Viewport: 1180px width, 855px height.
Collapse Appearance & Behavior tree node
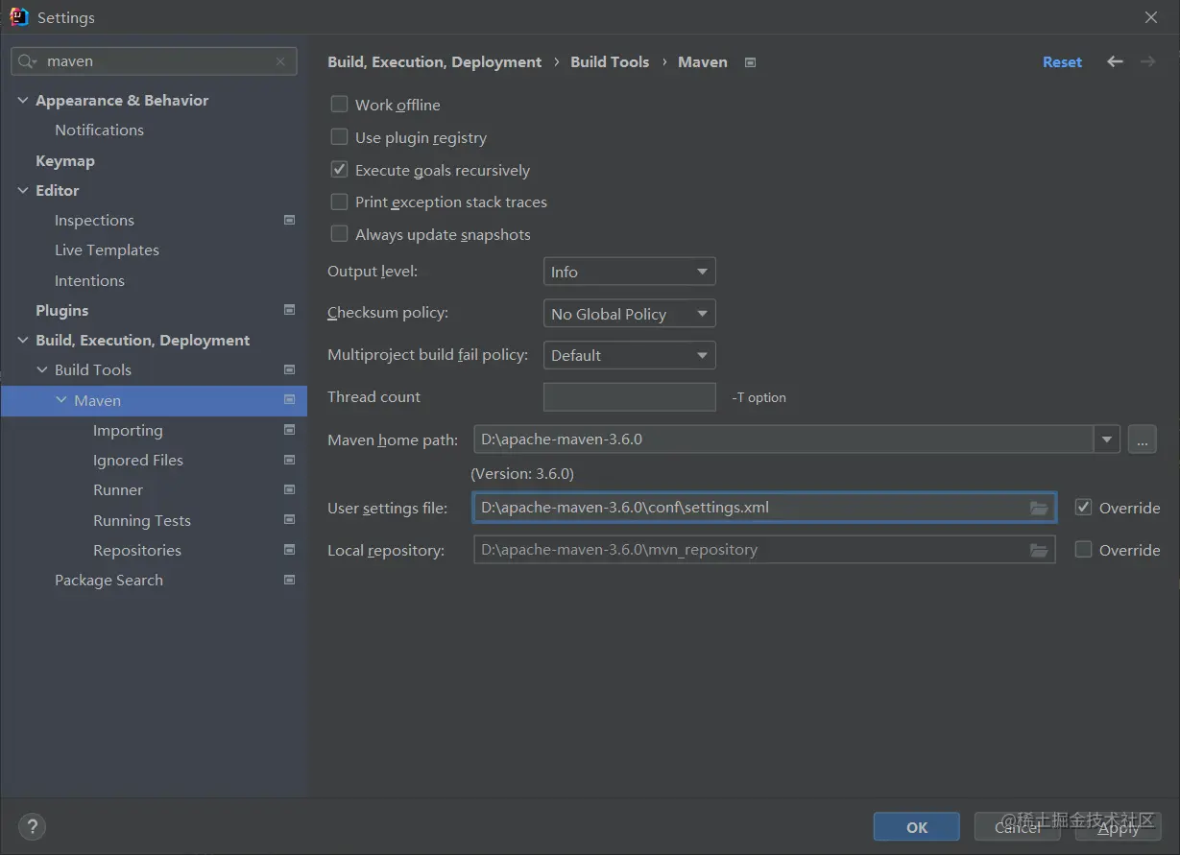(x=23, y=100)
